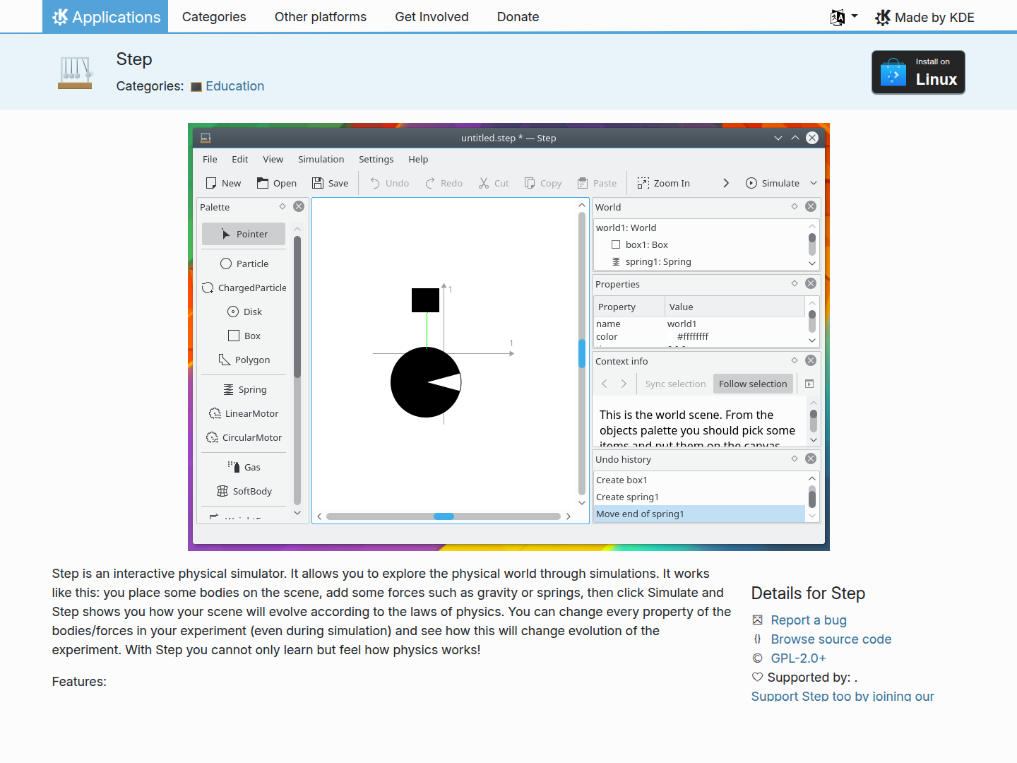The width and height of the screenshot is (1017, 763).
Task: Float the Undo history panel
Action: (x=795, y=459)
